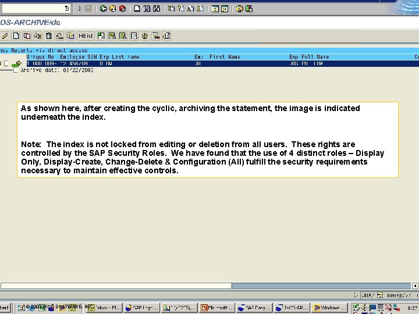419x314 pixels.
Task: Click the Find Next binoculars icon
Action: pyautogui.click(x=157, y=9)
